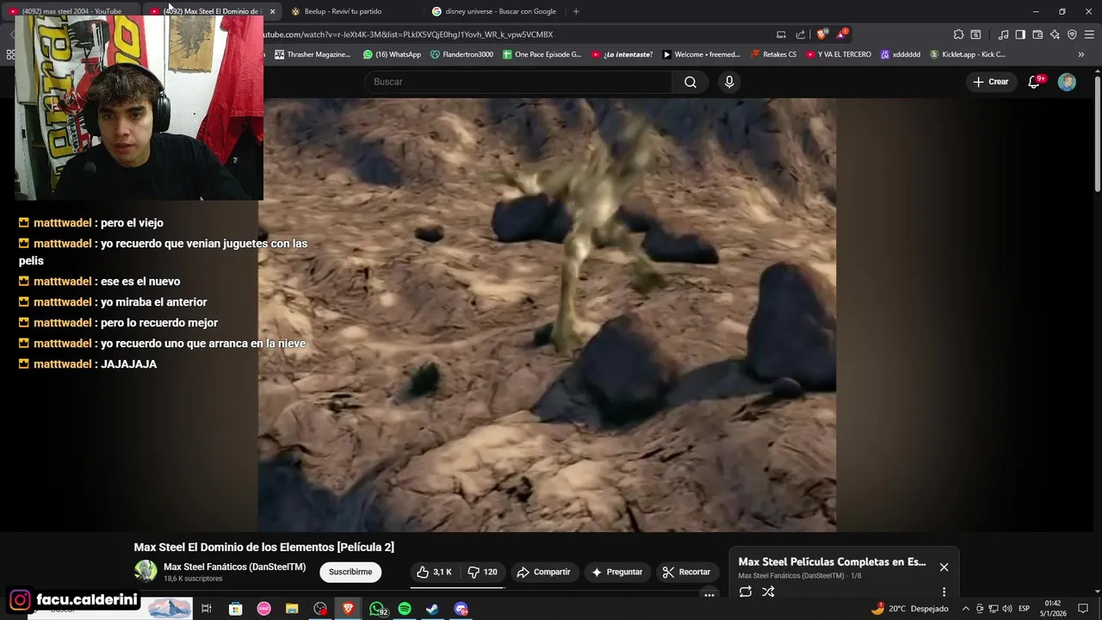Toggle the browser sidebar panel icon
1102x620 pixels.
pos(1020,34)
